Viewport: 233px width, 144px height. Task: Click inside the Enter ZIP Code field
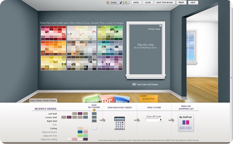pos(152,120)
